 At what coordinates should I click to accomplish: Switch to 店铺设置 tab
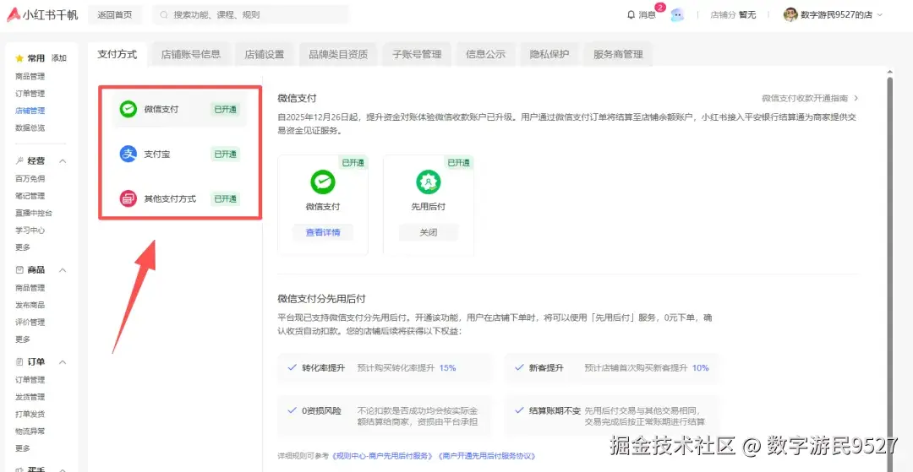tap(265, 55)
